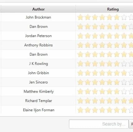Select second star for Anthony Robbins
The width and height of the screenshot is (133, 132).
(88, 45)
